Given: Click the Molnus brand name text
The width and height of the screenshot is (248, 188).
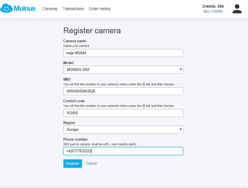Looking at the screenshot, I should [x=25, y=8].
